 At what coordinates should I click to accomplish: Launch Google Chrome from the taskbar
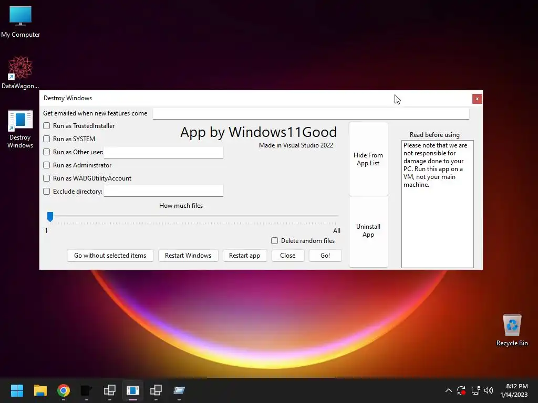click(x=64, y=390)
